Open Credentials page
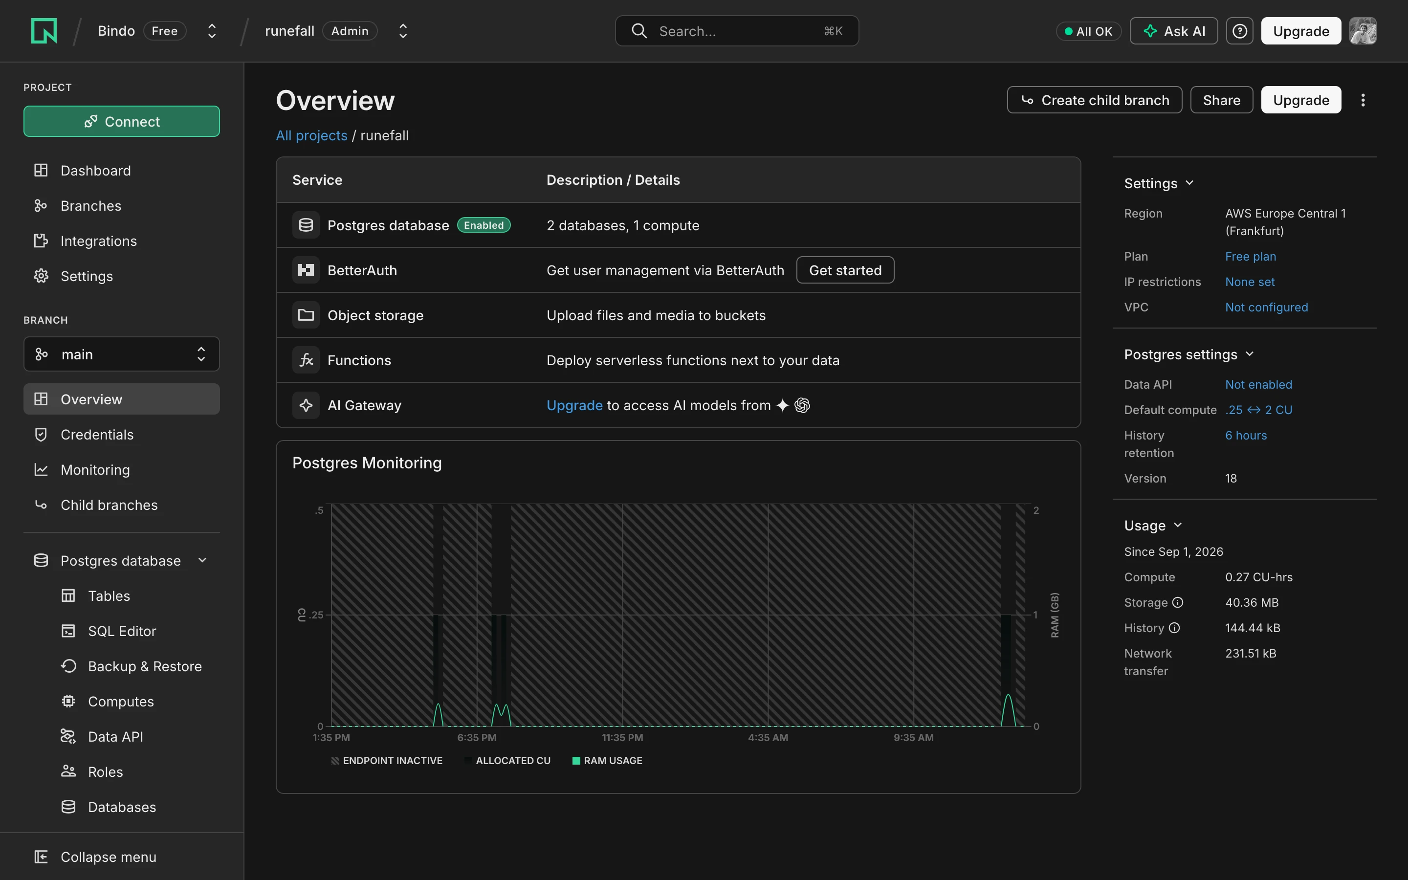 pyautogui.click(x=122, y=434)
